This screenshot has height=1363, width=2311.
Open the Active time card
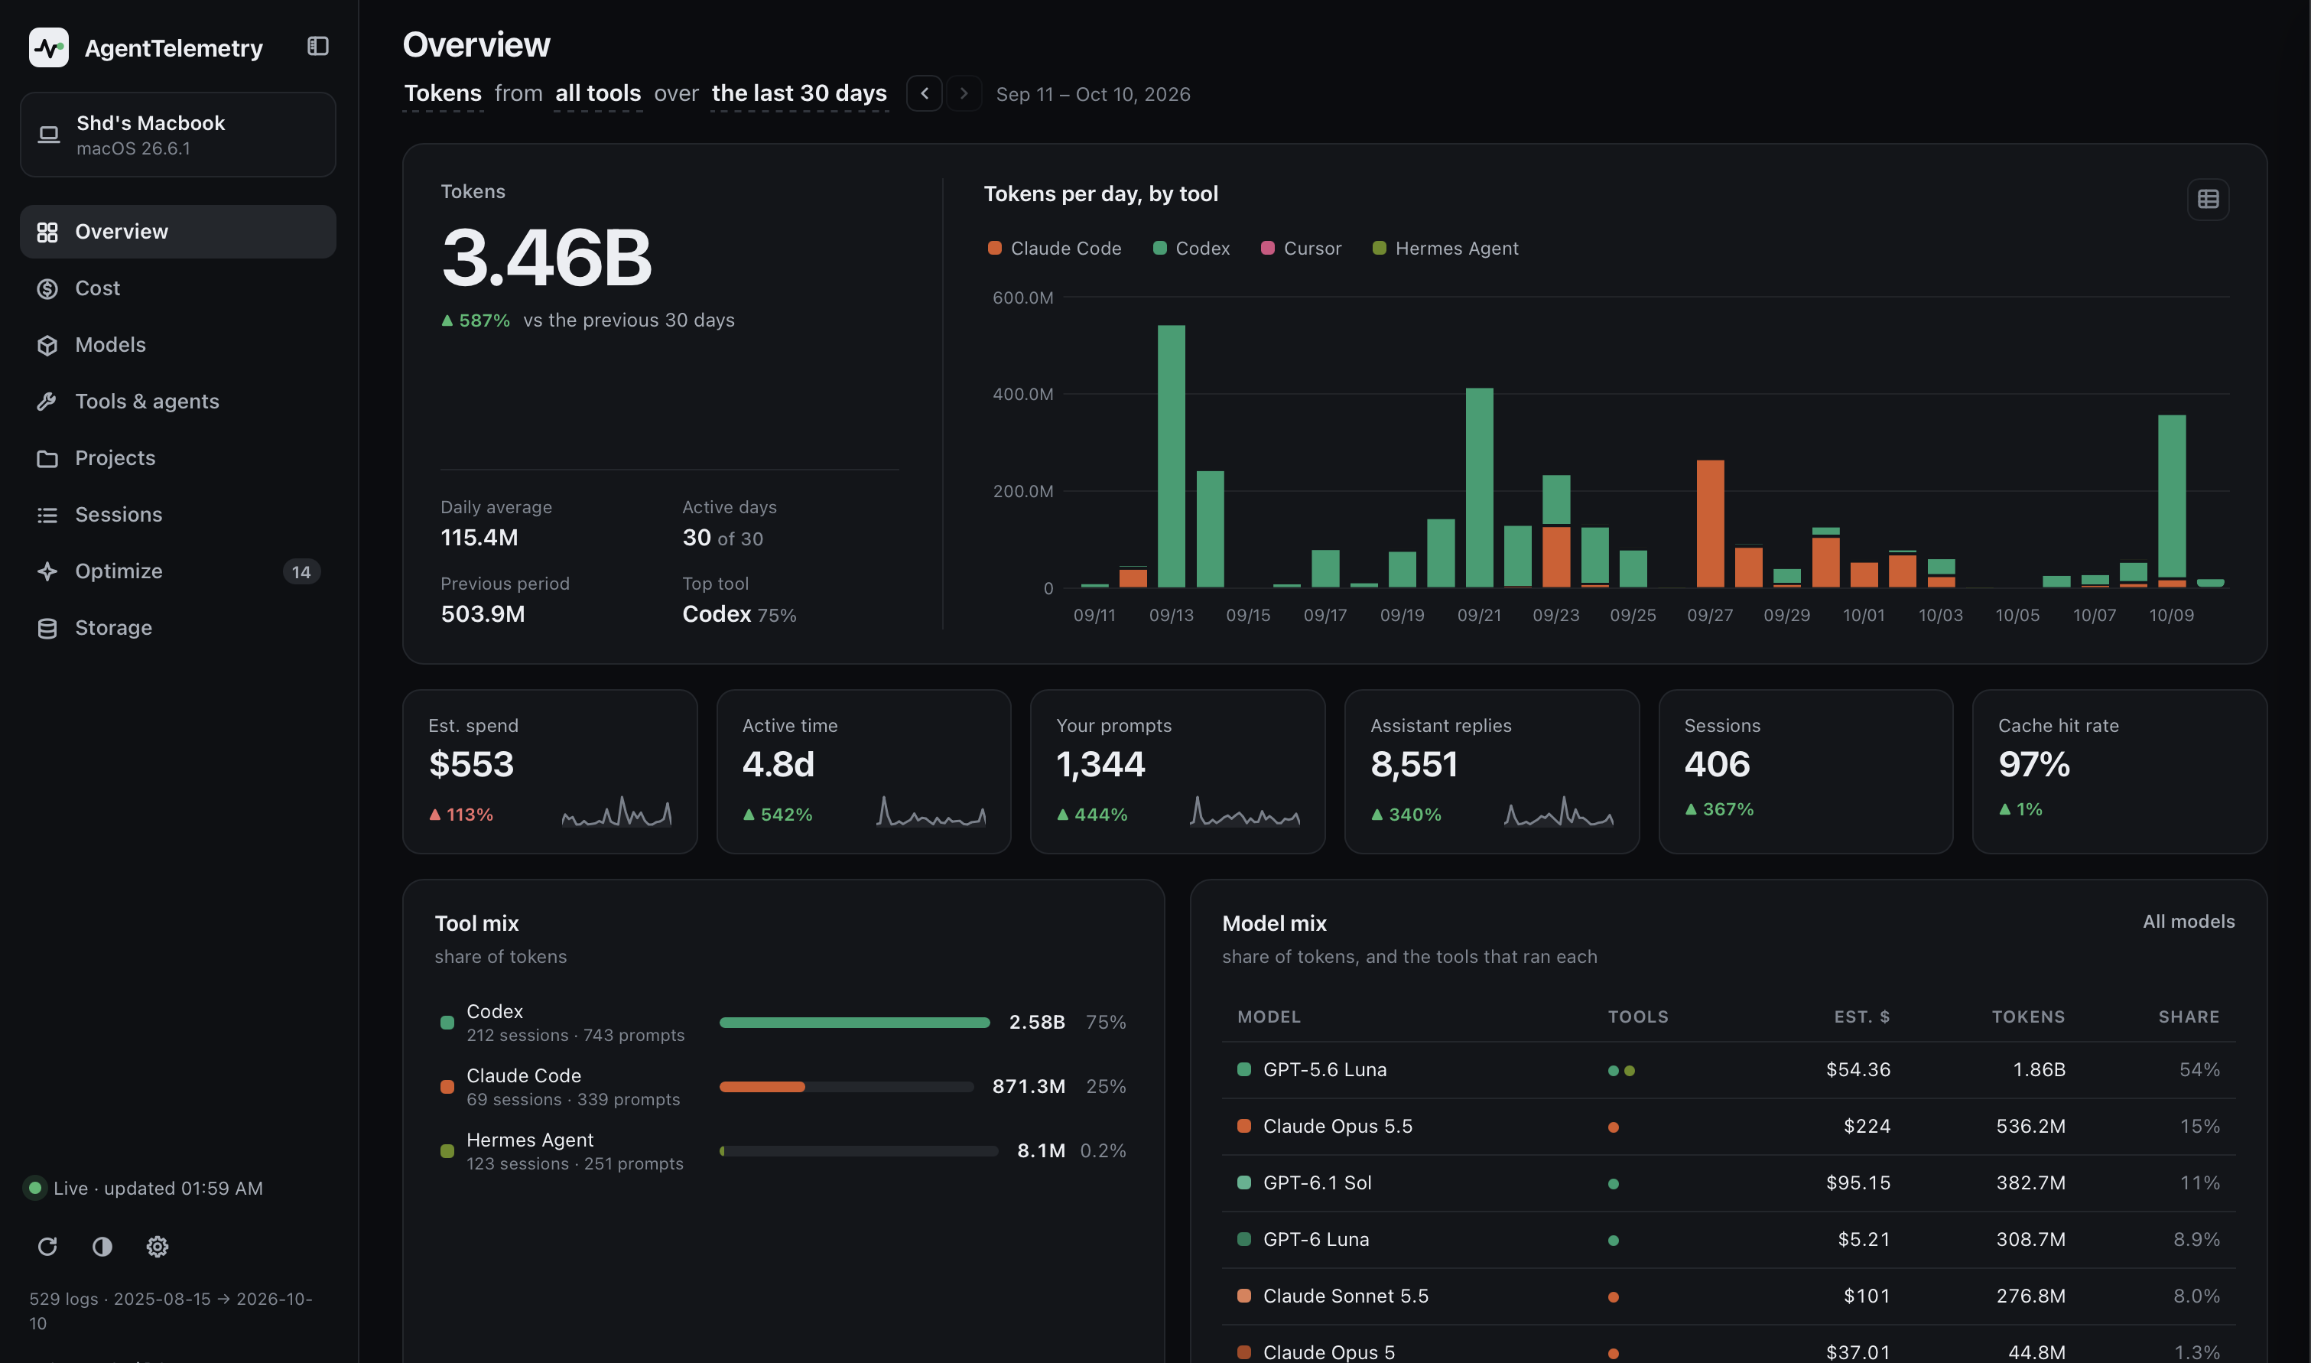(x=864, y=772)
